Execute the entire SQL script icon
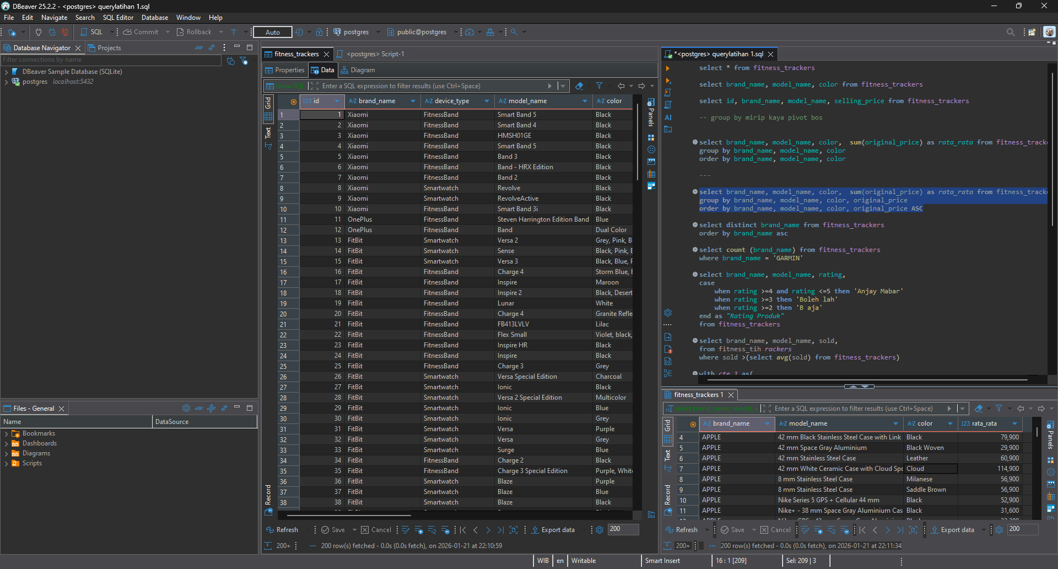The image size is (1058, 569). (667, 92)
